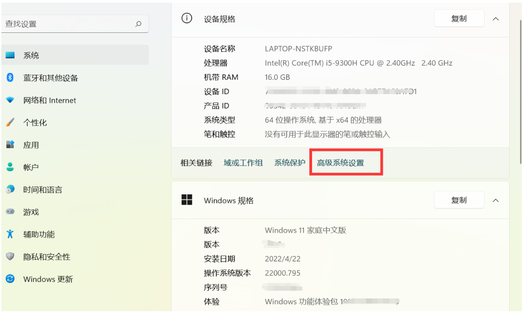The height and width of the screenshot is (313, 532).
Task: Click the 安装日期 label
Action: click(219, 259)
